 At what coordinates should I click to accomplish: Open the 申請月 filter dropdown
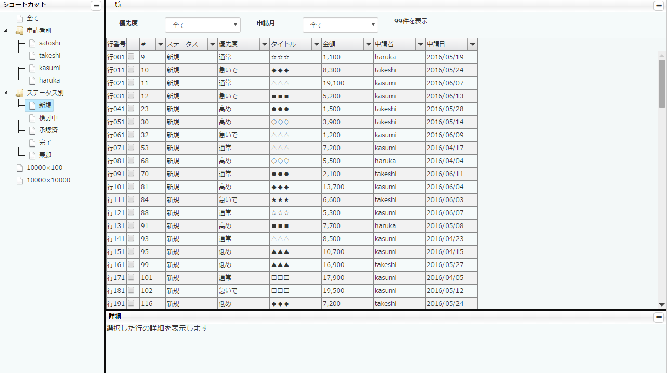pos(341,25)
